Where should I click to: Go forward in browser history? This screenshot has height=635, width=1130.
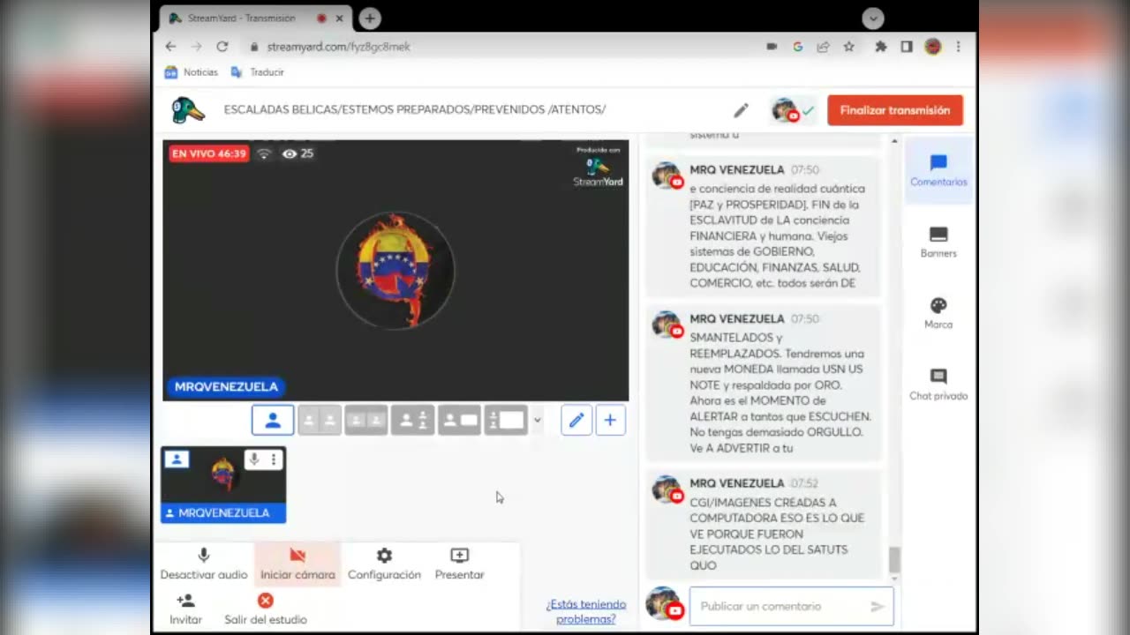[195, 47]
